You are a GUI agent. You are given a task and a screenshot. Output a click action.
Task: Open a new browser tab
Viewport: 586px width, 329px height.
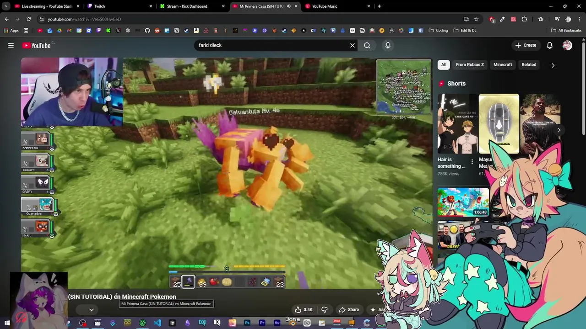click(x=380, y=6)
